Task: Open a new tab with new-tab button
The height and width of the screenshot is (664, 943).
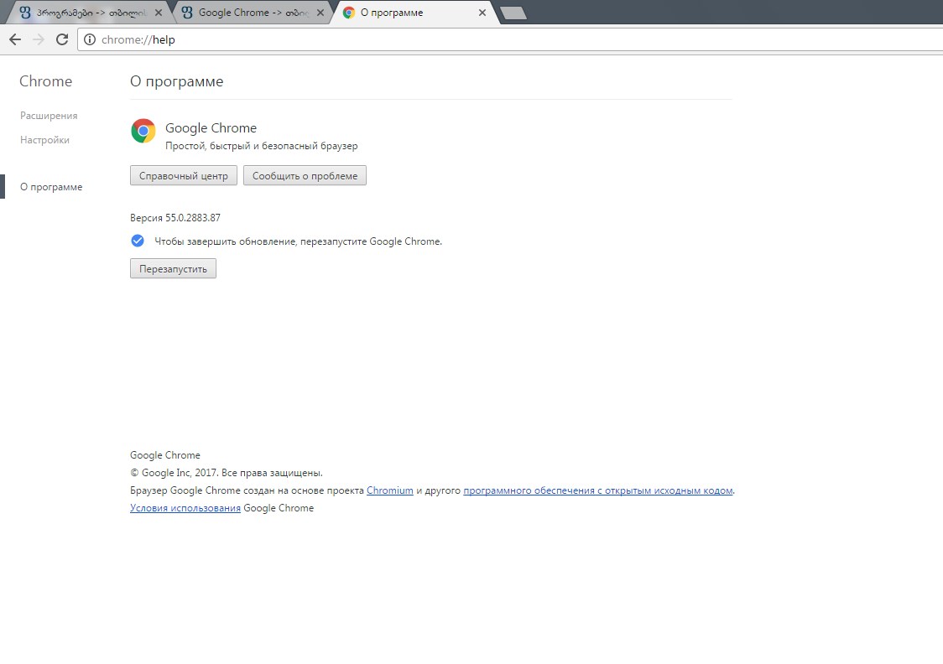Action: pyautogui.click(x=513, y=13)
